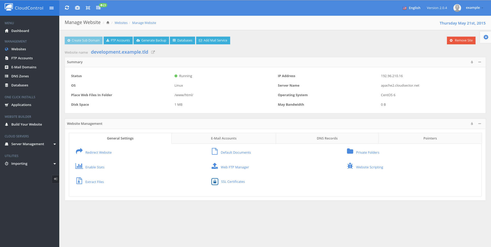This screenshot has height=247, width=491.
Task: Click the Web FTP Manager upload icon
Action: pyautogui.click(x=215, y=166)
